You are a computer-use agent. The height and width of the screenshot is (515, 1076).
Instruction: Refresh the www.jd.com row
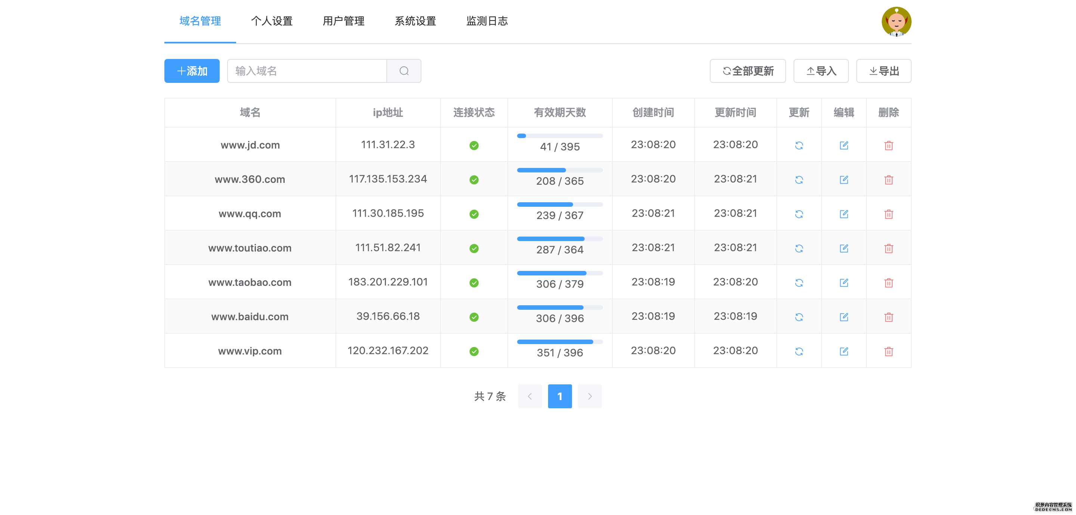(x=799, y=145)
